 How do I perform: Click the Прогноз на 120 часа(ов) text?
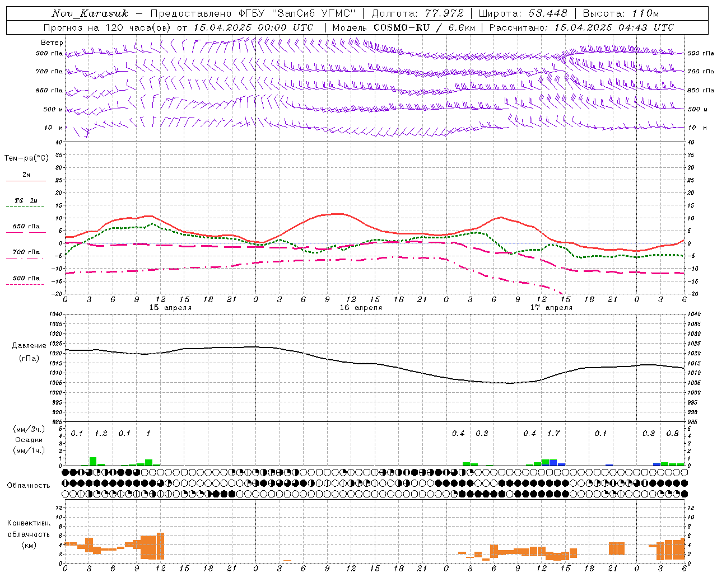click(x=108, y=27)
